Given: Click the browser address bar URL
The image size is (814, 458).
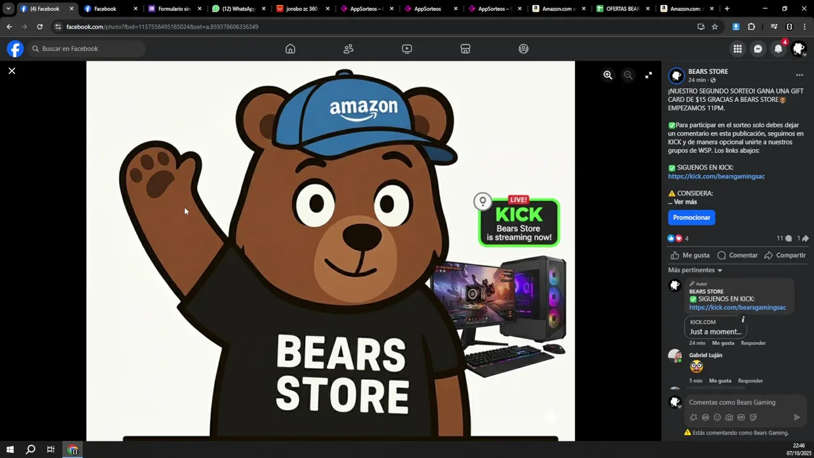Looking at the screenshot, I should [x=162, y=27].
